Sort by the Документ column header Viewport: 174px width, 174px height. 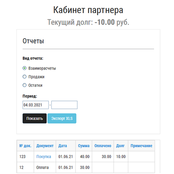click(x=45, y=146)
